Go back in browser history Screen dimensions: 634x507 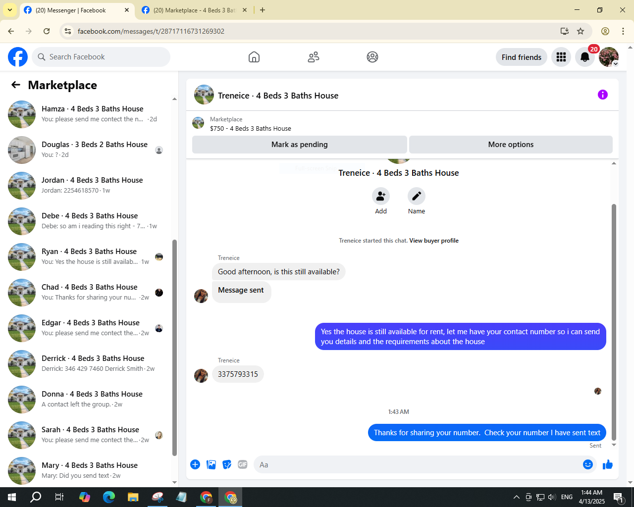click(x=11, y=31)
